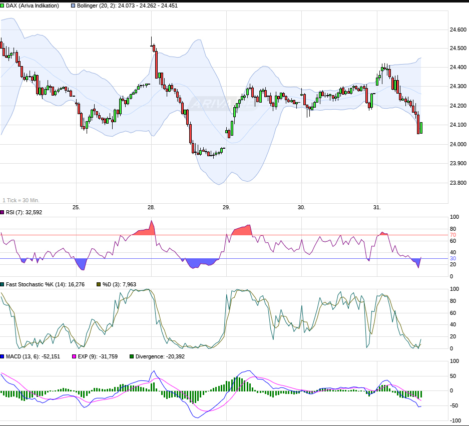Click the "RSI (7): 32,592" label

tap(24, 212)
